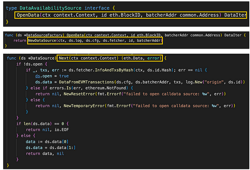250x170 pixels.
Task: Click fmt.Errorf inside NewResetError
Action: (x=109, y=94)
